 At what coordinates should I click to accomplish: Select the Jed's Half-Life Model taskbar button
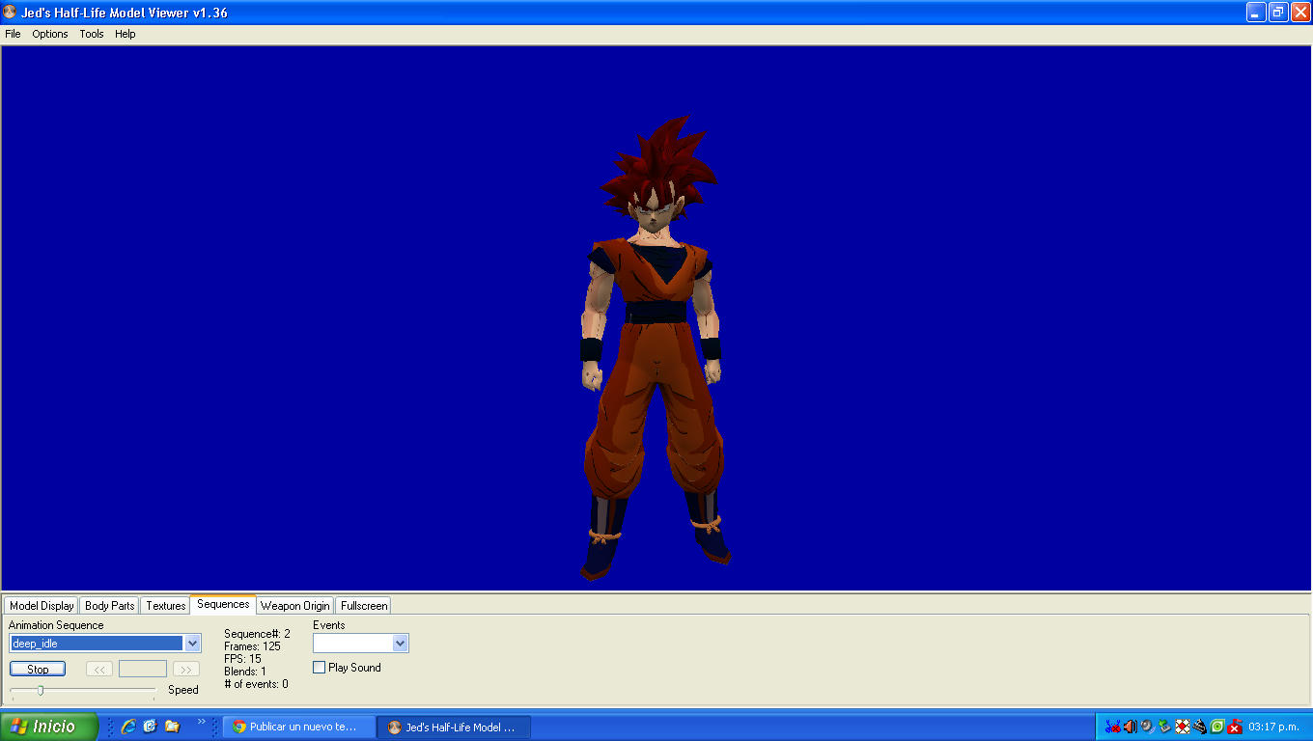pyautogui.click(x=454, y=727)
